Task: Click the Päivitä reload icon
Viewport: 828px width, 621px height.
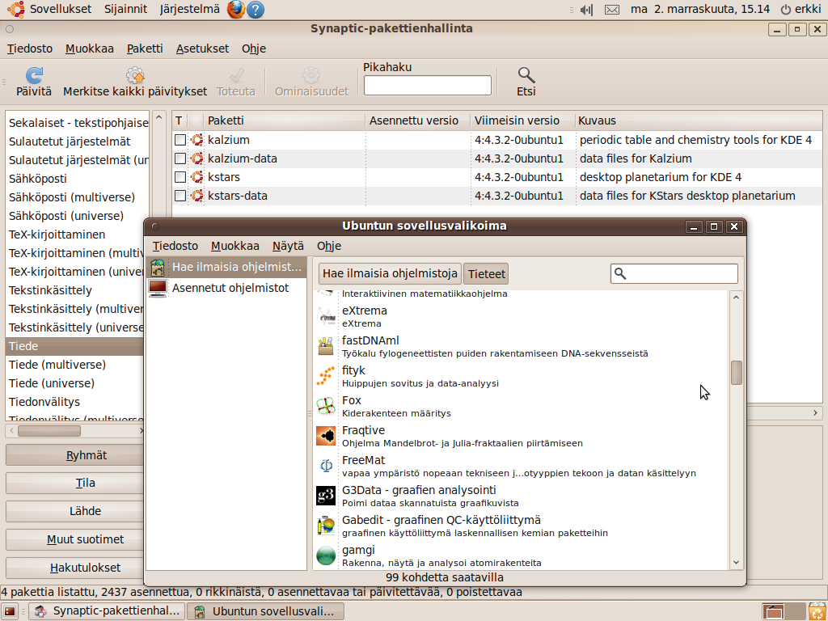Action: [x=34, y=76]
